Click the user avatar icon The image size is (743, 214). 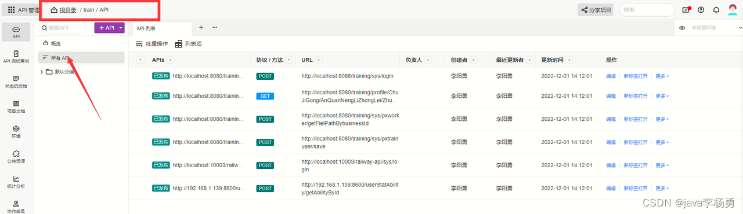(x=733, y=9)
